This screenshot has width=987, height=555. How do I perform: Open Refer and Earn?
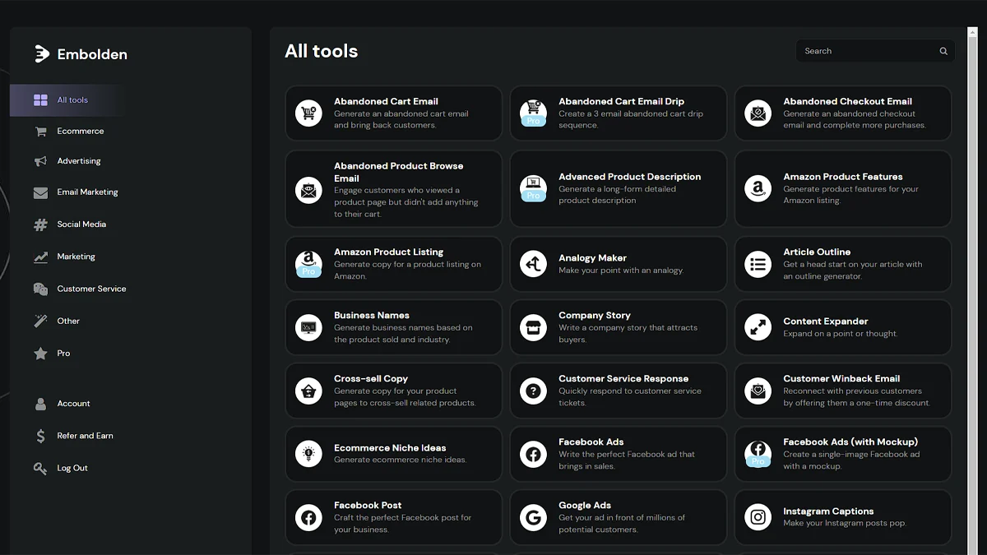(x=85, y=436)
